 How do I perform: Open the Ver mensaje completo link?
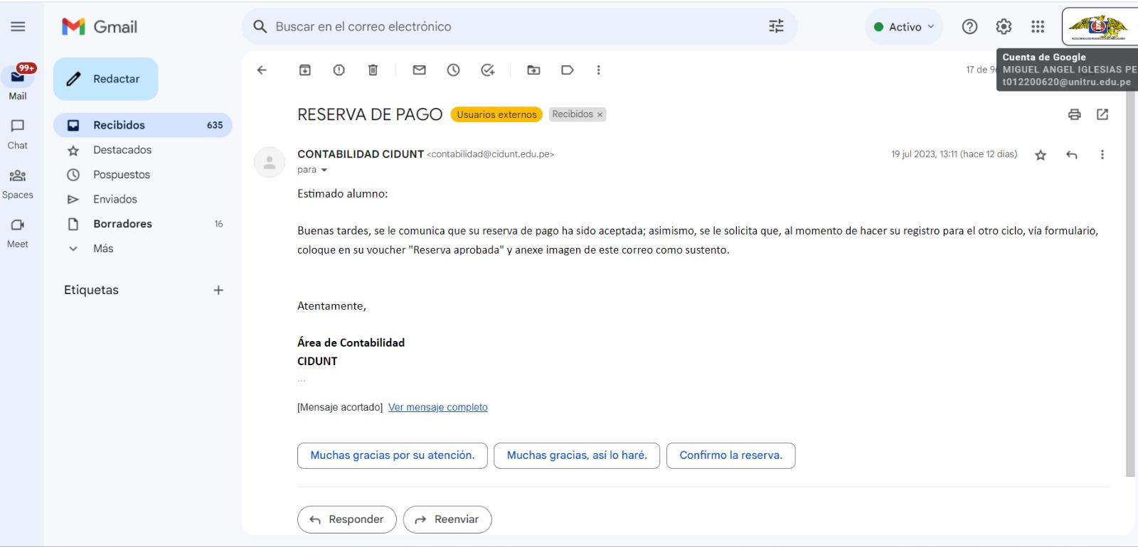click(437, 407)
